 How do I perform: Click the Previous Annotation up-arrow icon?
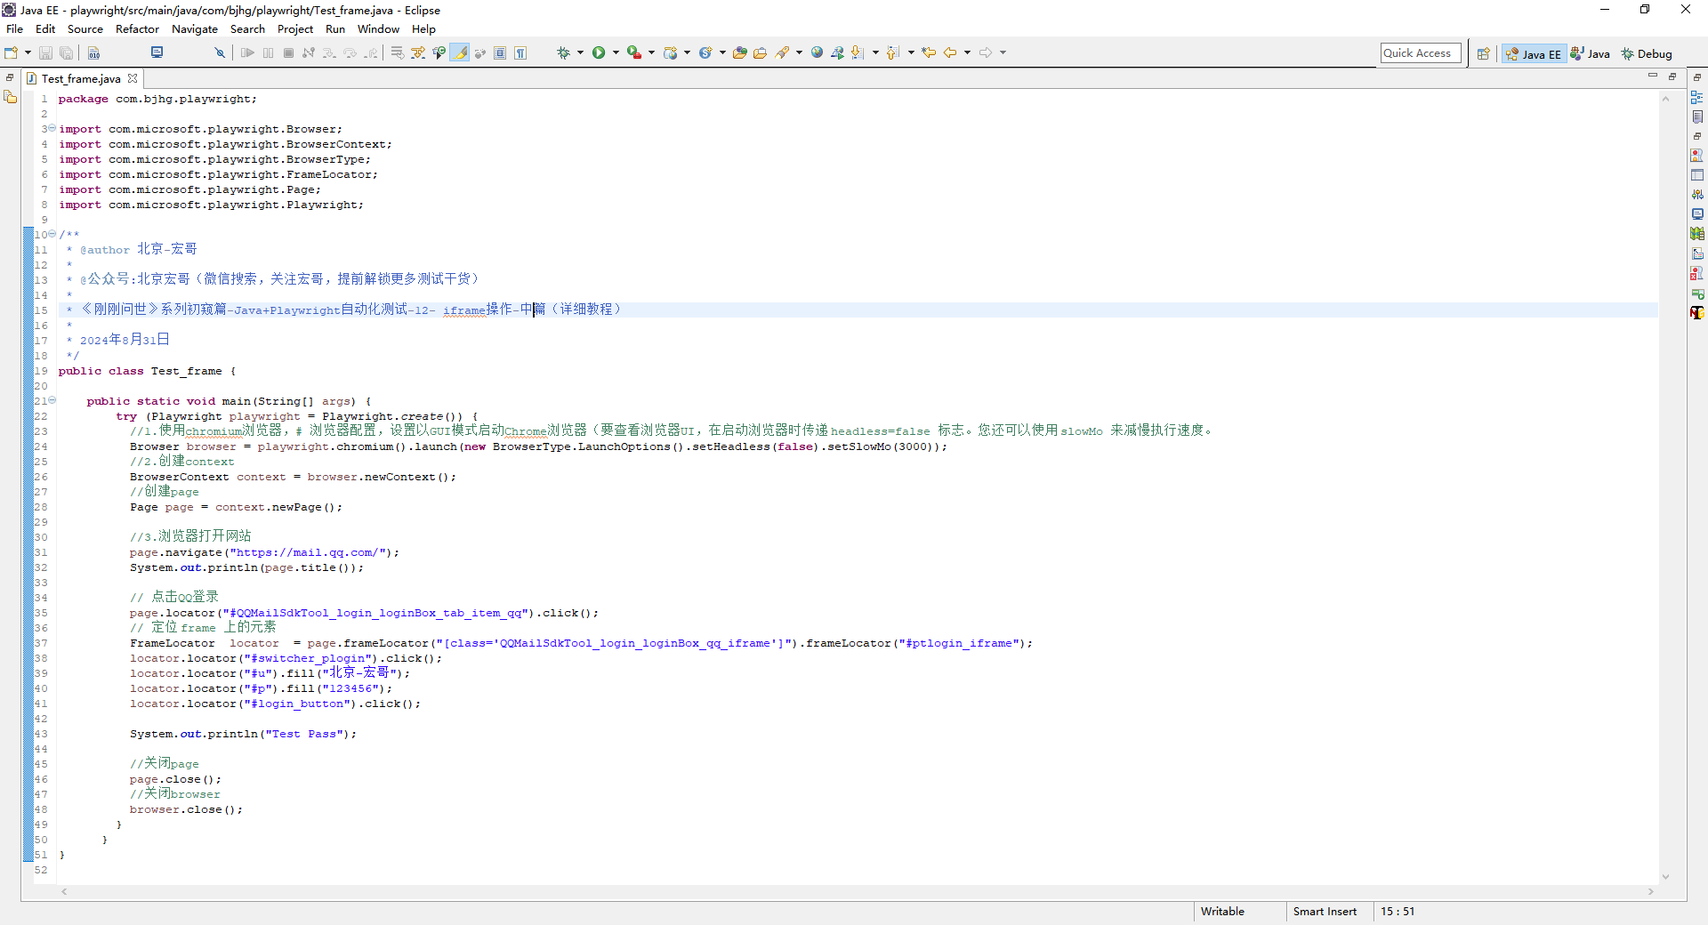click(893, 53)
